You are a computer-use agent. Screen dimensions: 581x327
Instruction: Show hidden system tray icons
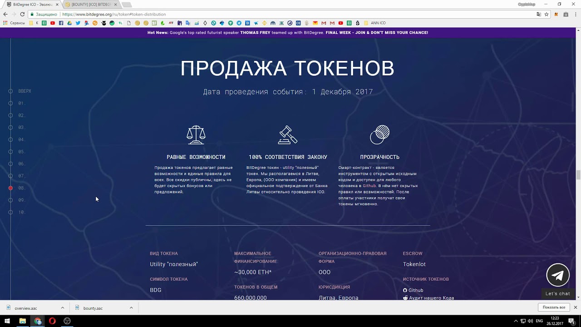pos(516,321)
